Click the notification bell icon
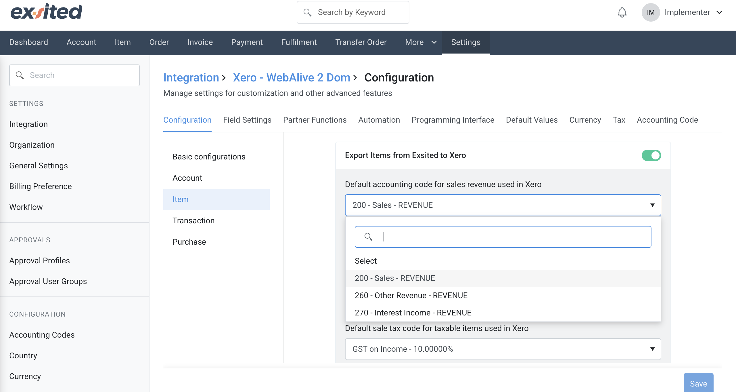The image size is (736, 392). pyautogui.click(x=622, y=12)
